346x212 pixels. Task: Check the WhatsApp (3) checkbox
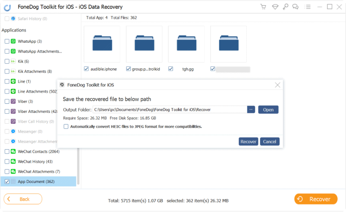click(7, 41)
